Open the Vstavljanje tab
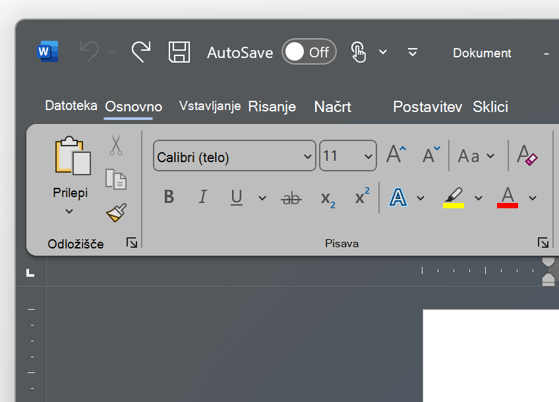 [x=210, y=106]
